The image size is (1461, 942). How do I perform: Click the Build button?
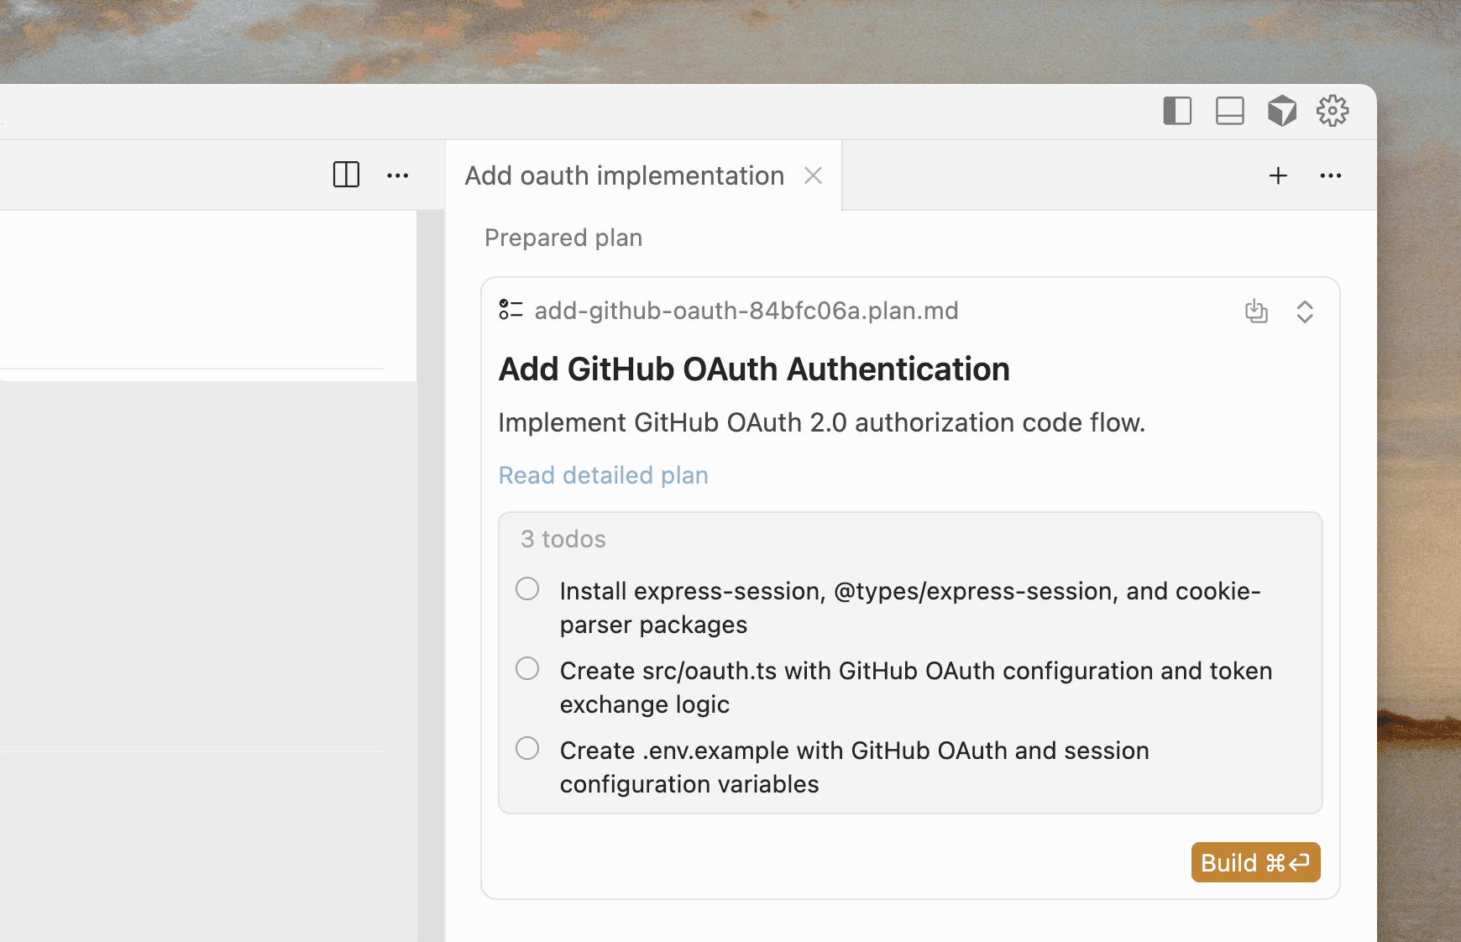click(1255, 862)
